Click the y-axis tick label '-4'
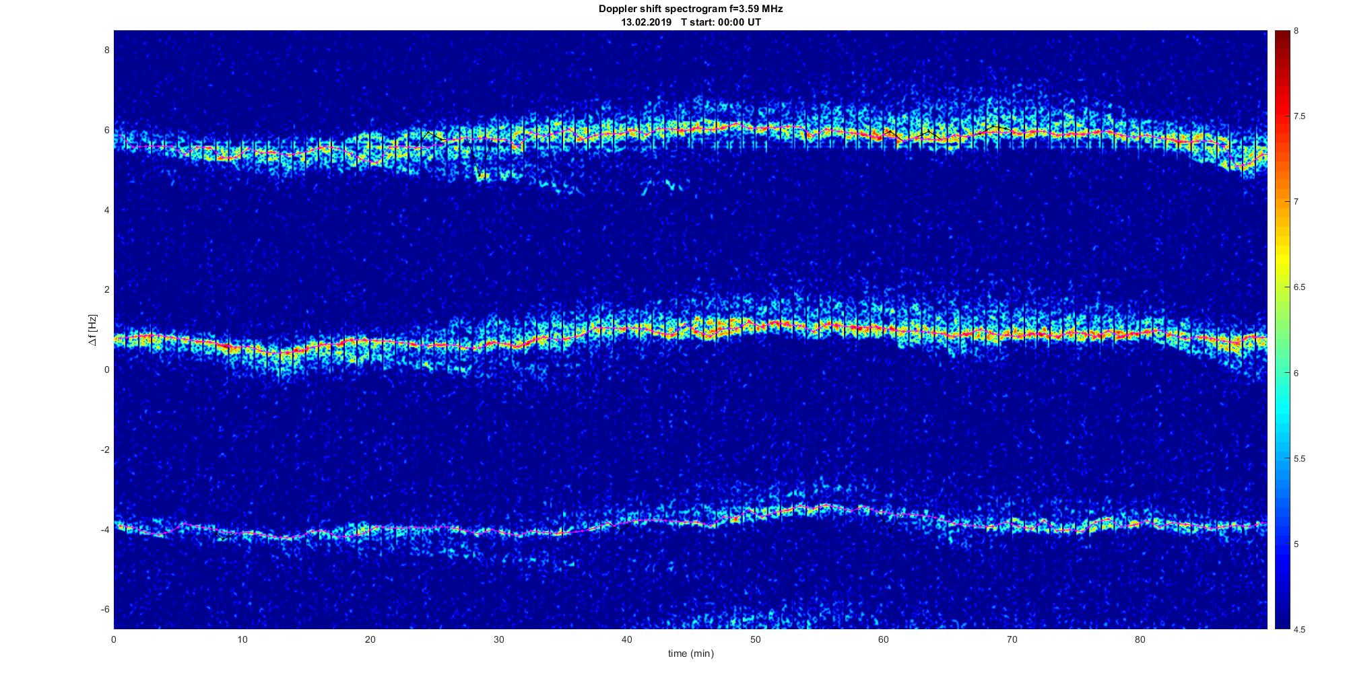Viewport: 1347px width, 675px height. click(x=104, y=530)
